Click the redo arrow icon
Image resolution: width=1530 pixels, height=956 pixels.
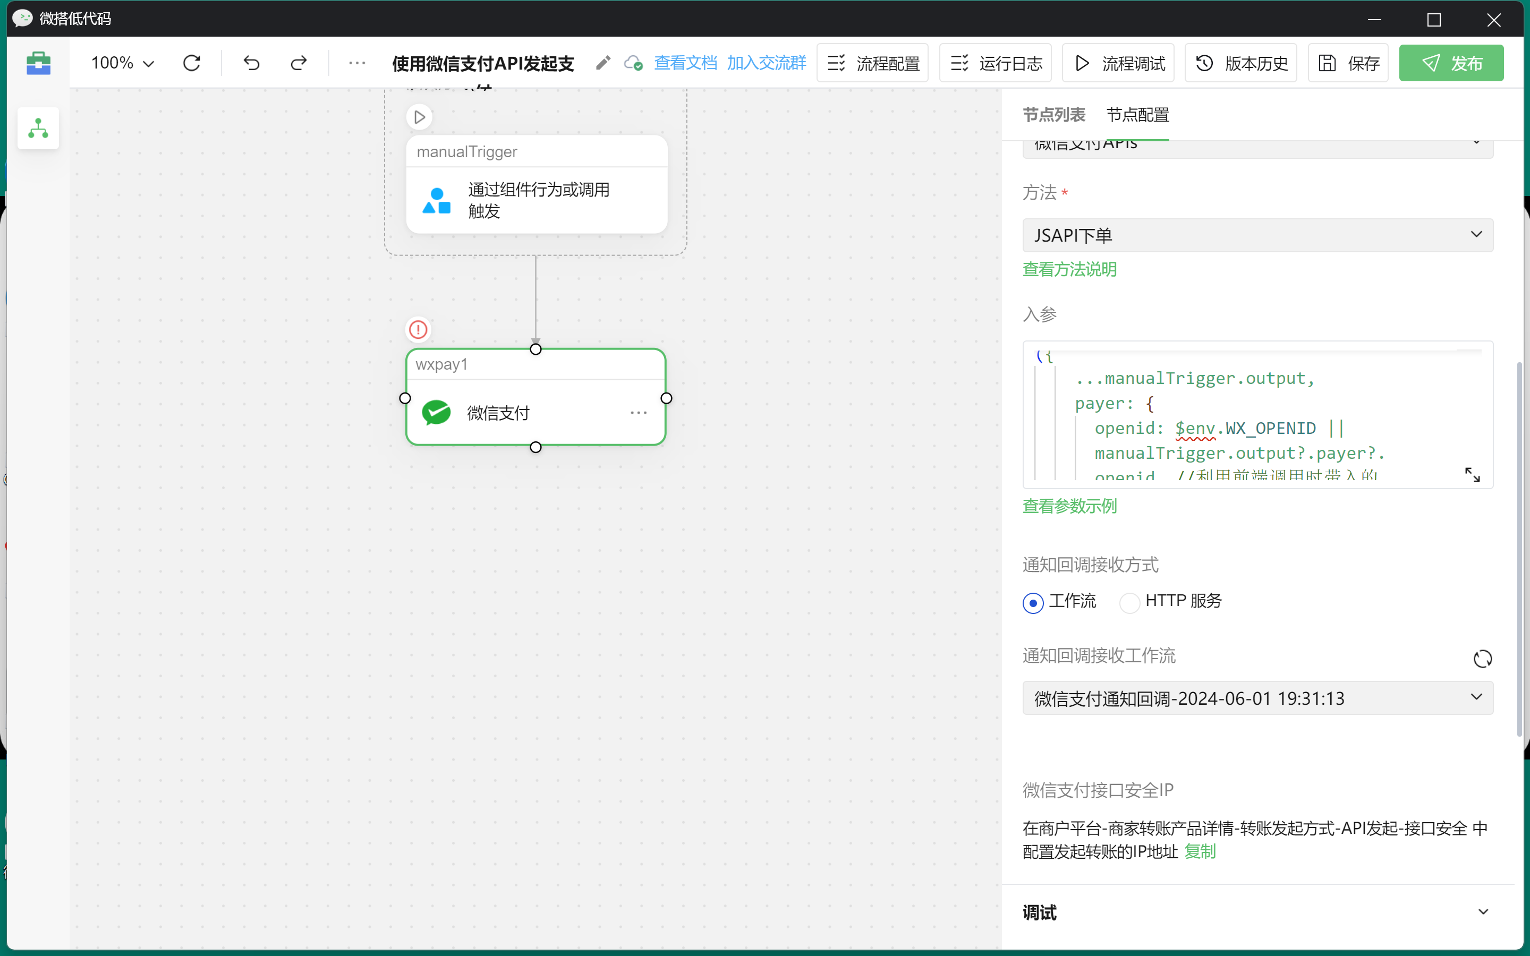click(x=299, y=63)
